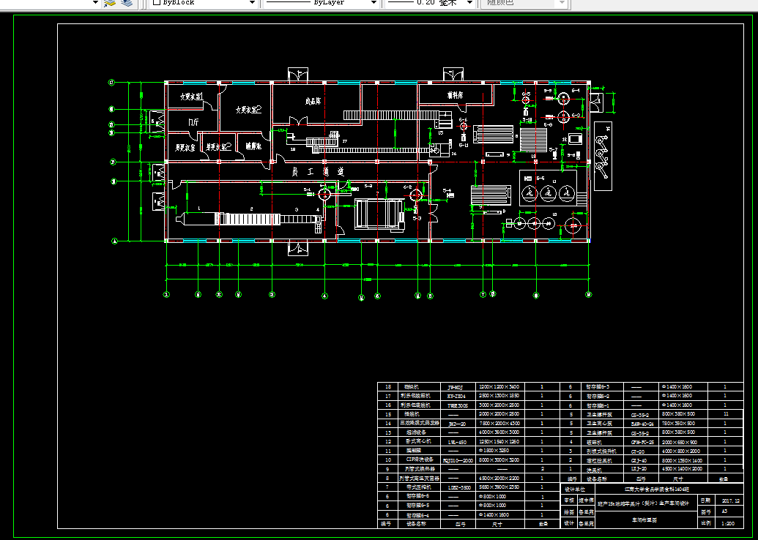Select the 女更衣室2 room label
This screenshot has width=758, height=540.
[248, 110]
